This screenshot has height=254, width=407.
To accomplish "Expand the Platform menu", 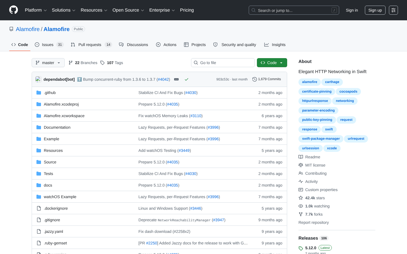I will tap(36, 10).
